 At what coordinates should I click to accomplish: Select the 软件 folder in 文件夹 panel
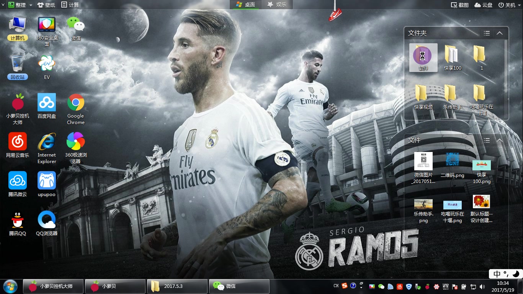423,57
